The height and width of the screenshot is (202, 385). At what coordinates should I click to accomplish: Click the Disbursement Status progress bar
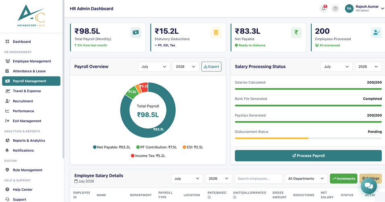click(308, 138)
